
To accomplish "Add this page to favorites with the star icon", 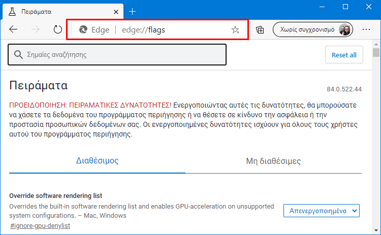I will [235, 29].
